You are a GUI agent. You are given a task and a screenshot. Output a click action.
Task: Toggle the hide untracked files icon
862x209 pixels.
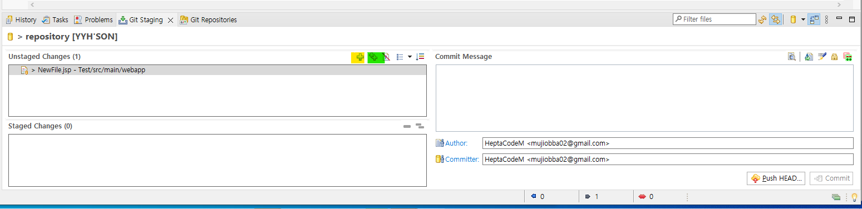pyautogui.click(x=387, y=57)
